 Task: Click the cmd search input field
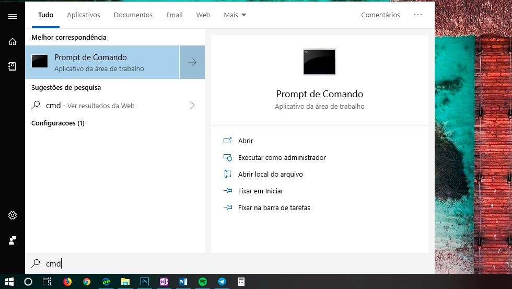(x=209, y=264)
